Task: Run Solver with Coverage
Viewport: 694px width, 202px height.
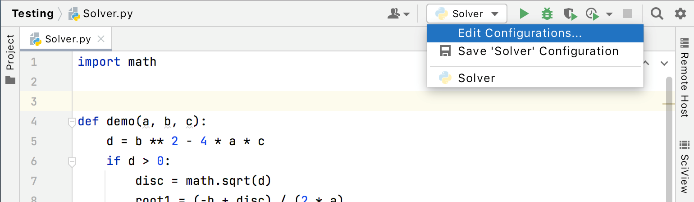Action: point(570,14)
